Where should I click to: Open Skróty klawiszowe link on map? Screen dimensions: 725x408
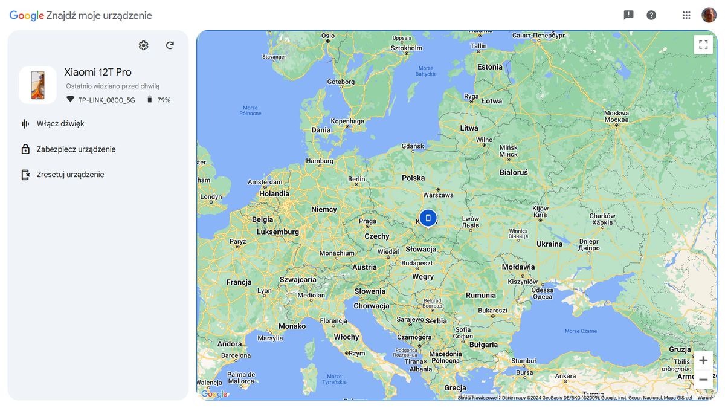477,398
